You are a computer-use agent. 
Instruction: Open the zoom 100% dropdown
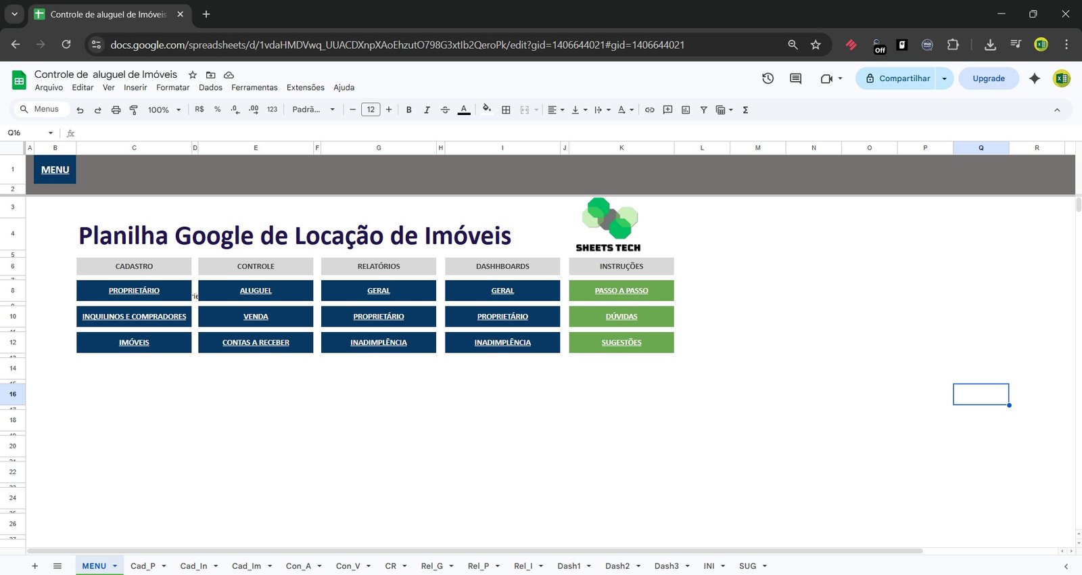(x=164, y=110)
